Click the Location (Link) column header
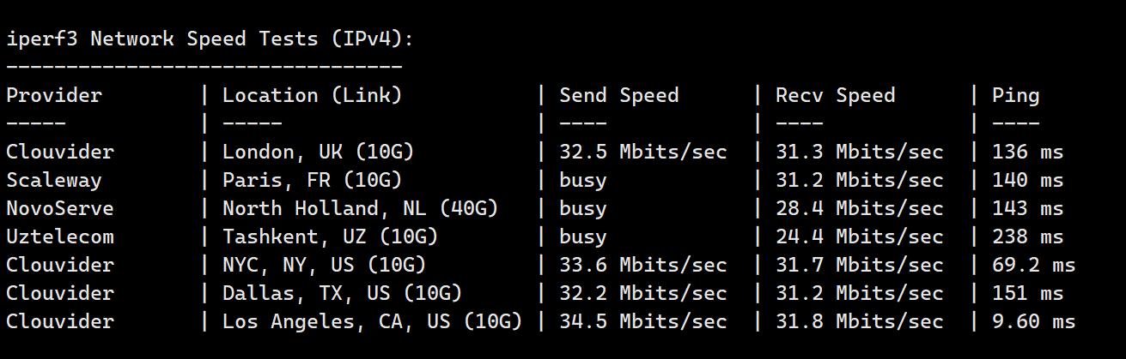1126x359 pixels. pyautogui.click(x=312, y=96)
